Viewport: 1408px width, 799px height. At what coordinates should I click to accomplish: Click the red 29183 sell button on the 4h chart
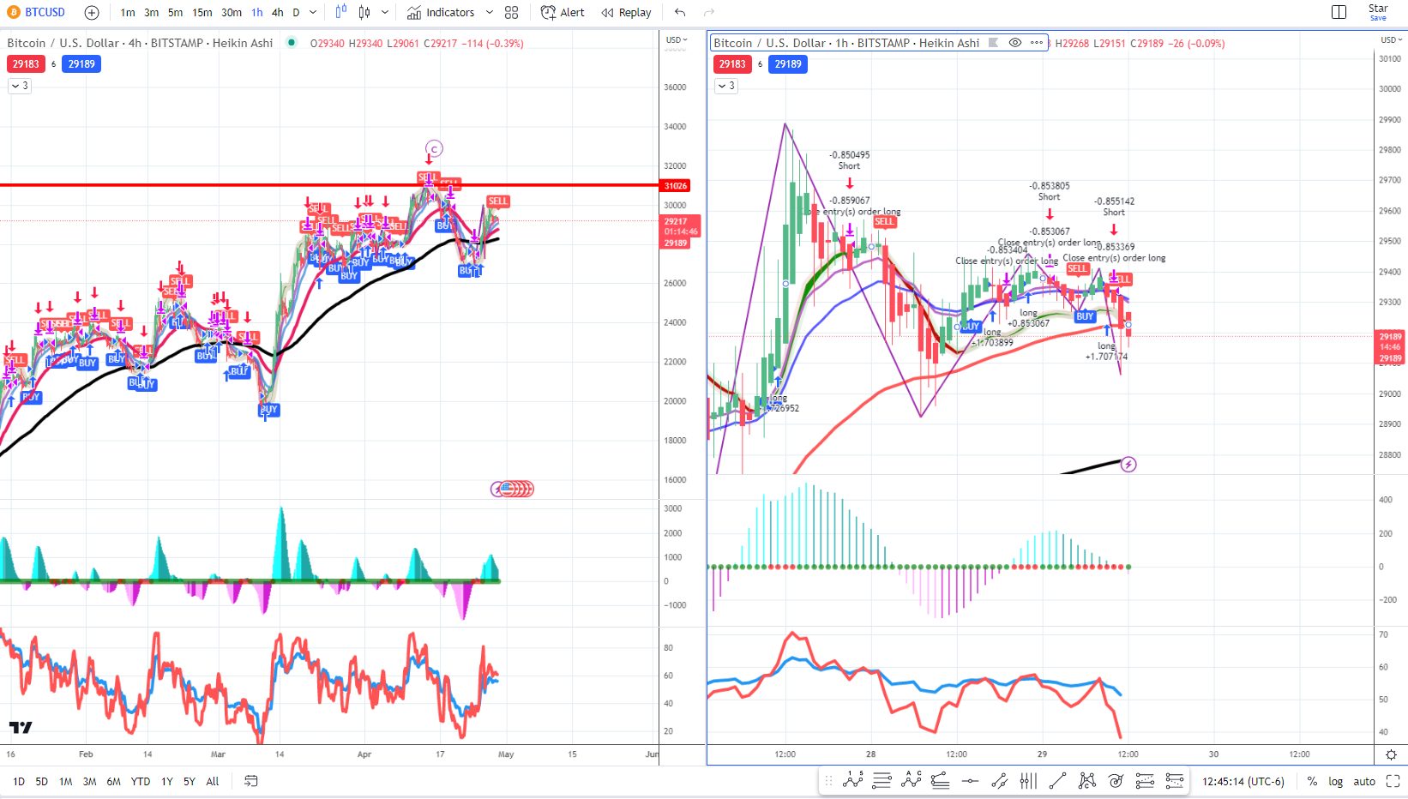coord(26,64)
